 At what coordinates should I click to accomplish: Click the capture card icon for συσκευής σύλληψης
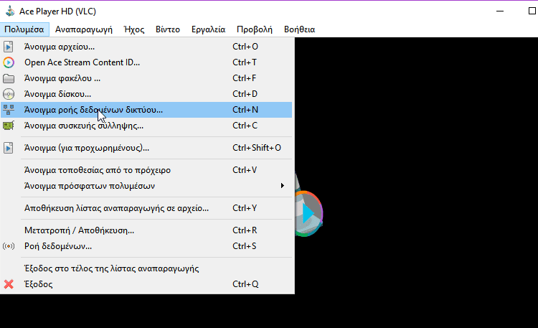coord(9,126)
